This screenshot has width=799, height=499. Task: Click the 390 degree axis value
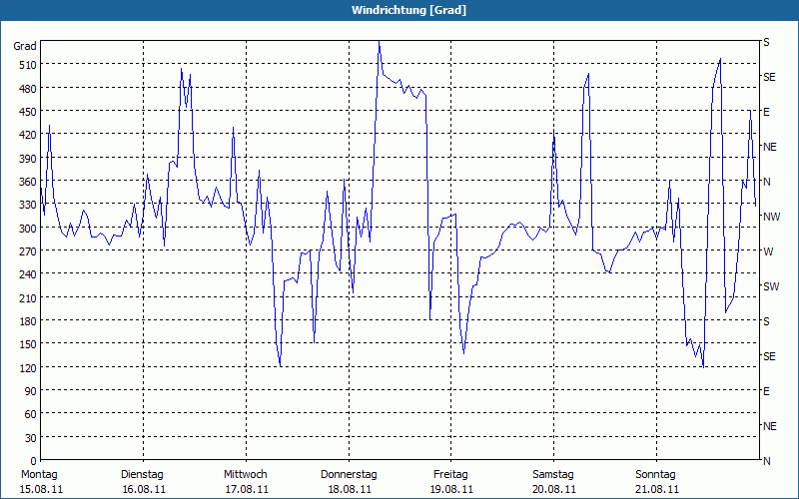(x=28, y=159)
